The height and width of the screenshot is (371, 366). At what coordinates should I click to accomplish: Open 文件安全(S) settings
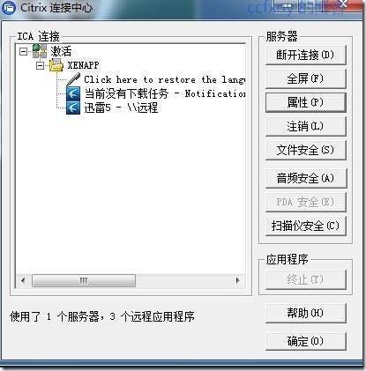(x=306, y=150)
